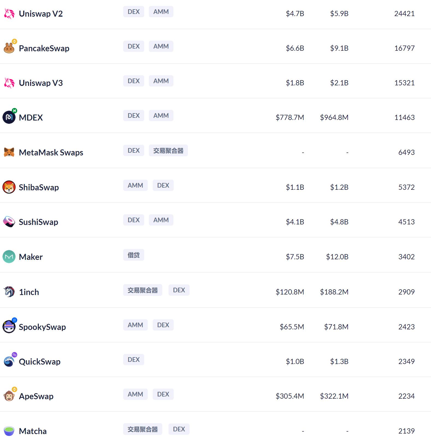Click the SushiSwap sushi icon

(x=9, y=222)
